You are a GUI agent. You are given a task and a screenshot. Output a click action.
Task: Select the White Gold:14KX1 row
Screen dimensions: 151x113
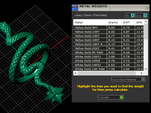109,65
